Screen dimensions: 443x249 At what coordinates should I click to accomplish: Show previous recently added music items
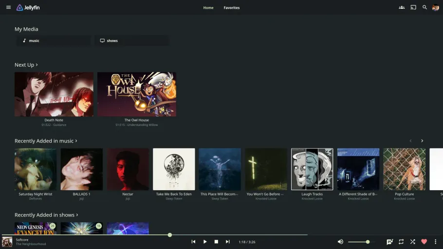click(410, 141)
